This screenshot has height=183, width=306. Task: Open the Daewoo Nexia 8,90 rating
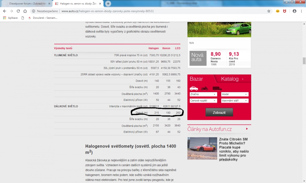[216, 59]
